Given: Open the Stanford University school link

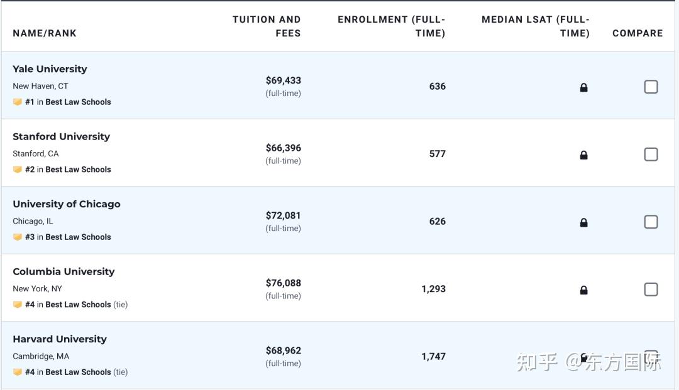Looking at the screenshot, I should tap(61, 136).
